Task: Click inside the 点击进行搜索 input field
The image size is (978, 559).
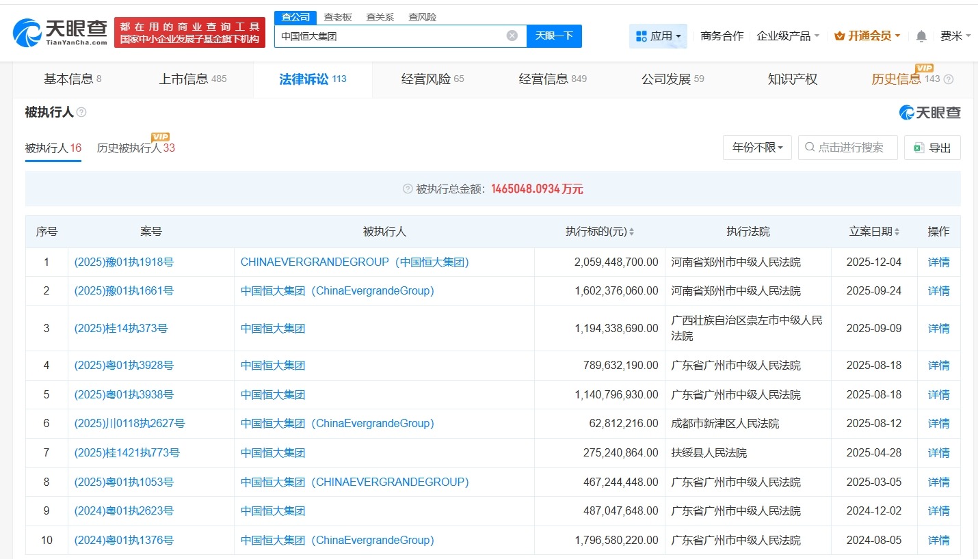Action: tap(848, 148)
